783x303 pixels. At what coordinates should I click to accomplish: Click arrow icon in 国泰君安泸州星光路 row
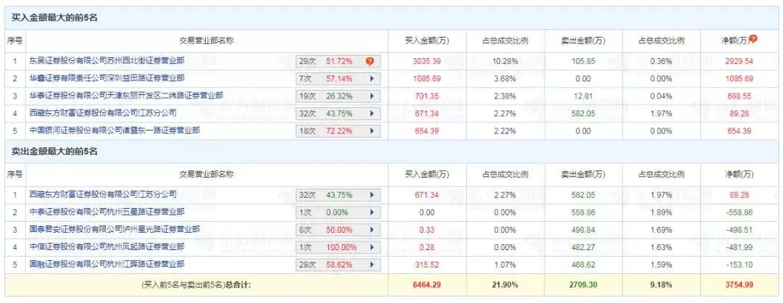click(371, 230)
